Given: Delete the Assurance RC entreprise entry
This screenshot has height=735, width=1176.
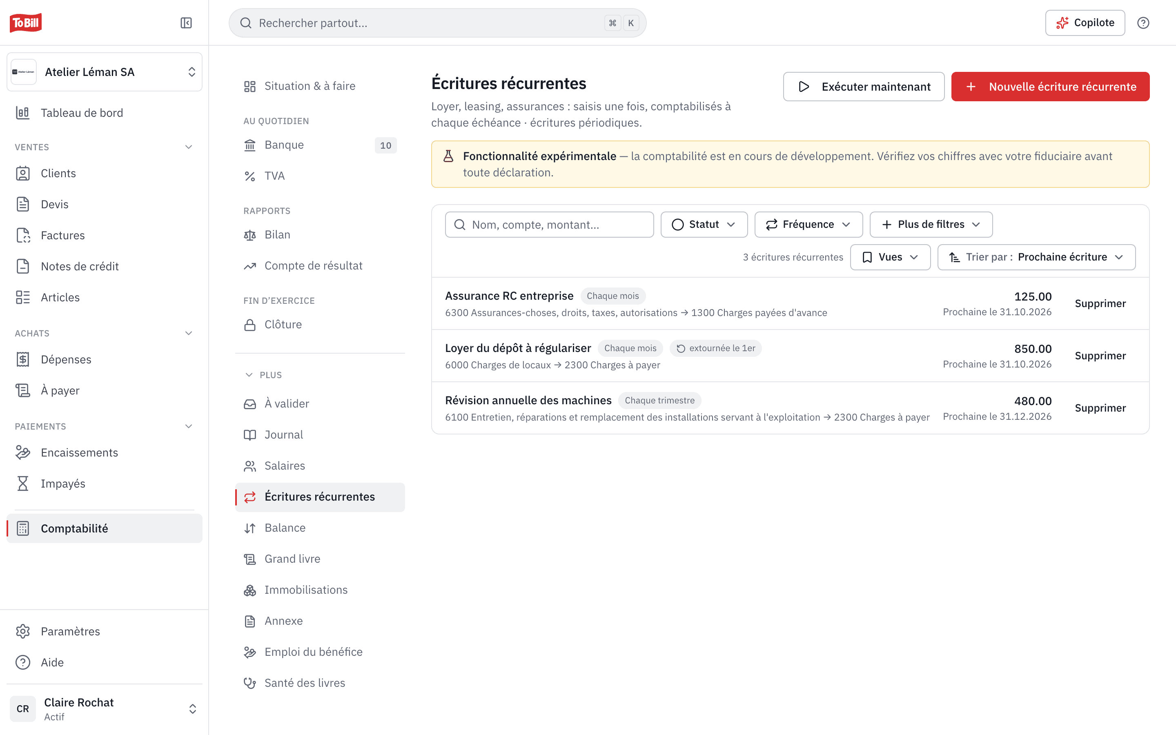Looking at the screenshot, I should (1100, 304).
